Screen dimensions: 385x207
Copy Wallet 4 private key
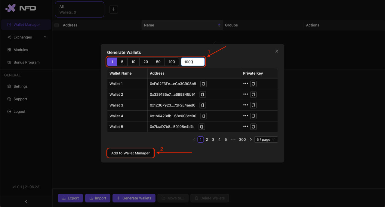[x=254, y=116]
